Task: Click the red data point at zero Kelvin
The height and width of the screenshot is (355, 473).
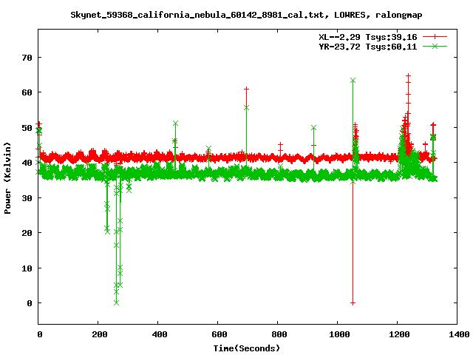Action: pyautogui.click(x=353, y=303)
